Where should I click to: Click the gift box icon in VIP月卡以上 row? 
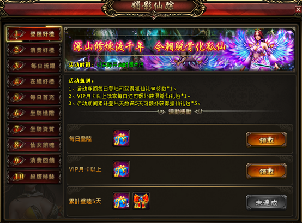point(121,169)
